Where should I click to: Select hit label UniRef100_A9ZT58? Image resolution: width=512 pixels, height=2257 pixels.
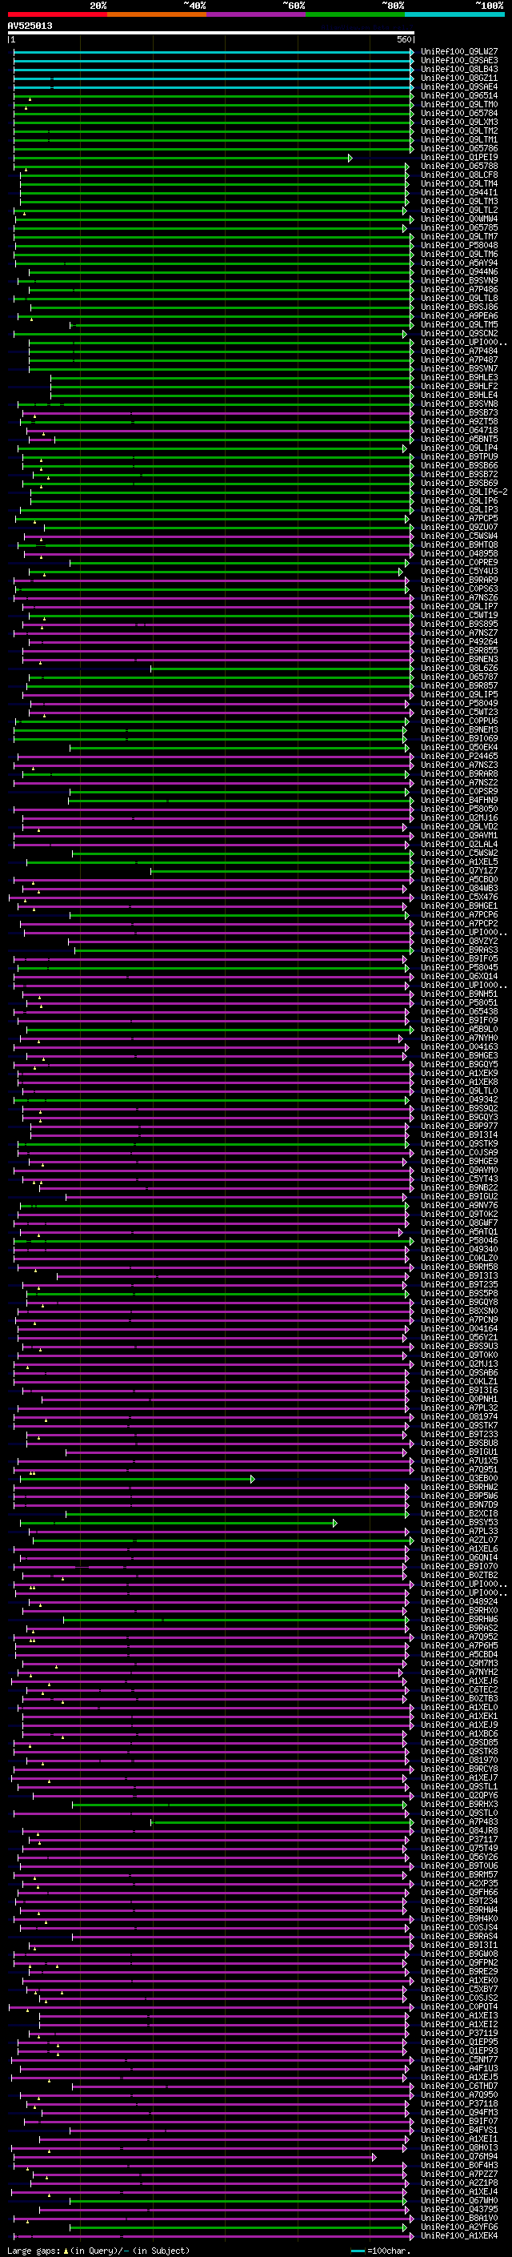459,422
